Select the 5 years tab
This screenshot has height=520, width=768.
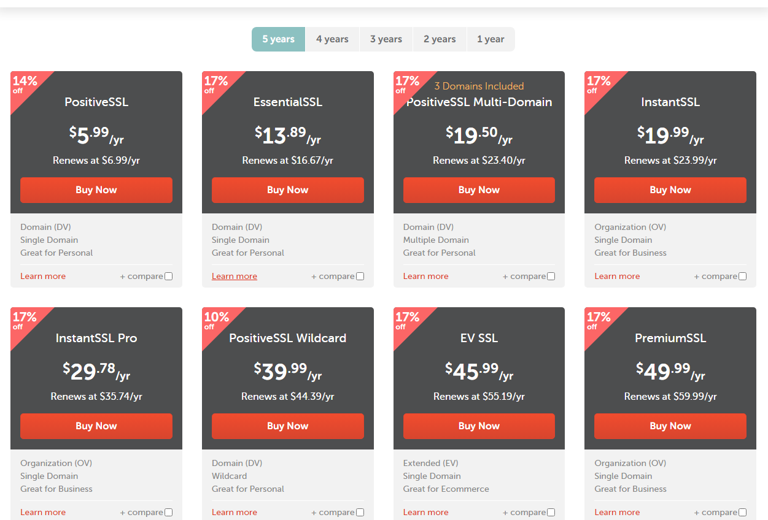(x=278, y=39)
